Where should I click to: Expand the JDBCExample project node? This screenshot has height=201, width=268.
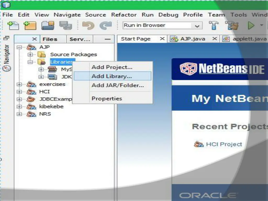(19, 99)
